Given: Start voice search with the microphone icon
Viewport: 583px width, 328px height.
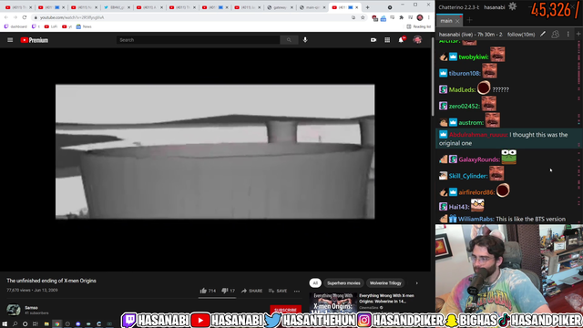Looking at the screenshot, I should pos(305,40).
